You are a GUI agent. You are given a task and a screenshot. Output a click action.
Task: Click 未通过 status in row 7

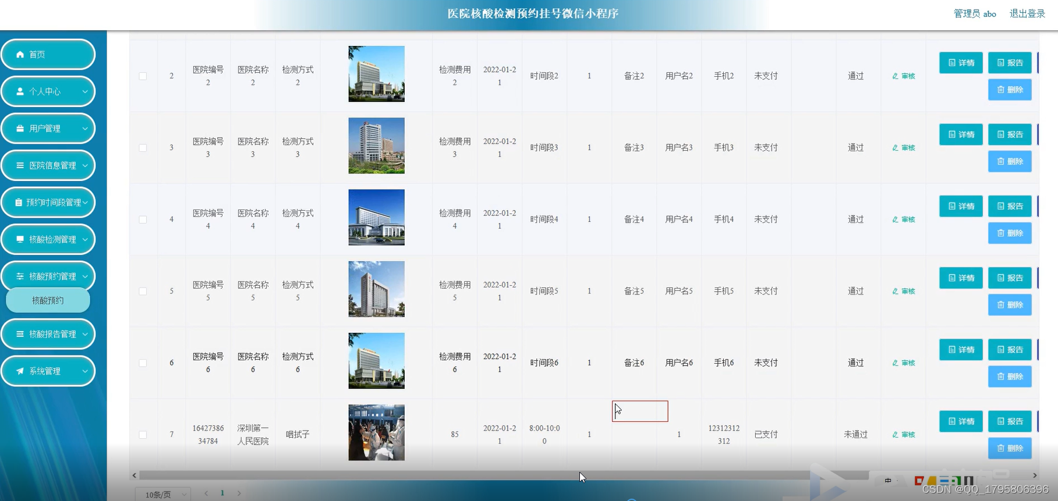tap(855, 435)
